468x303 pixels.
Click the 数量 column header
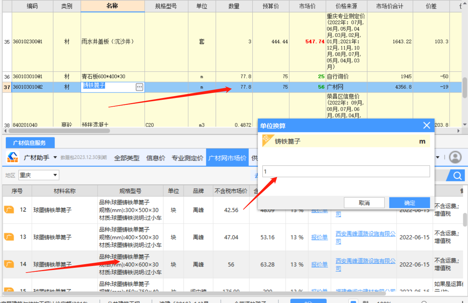click(234, 6)
